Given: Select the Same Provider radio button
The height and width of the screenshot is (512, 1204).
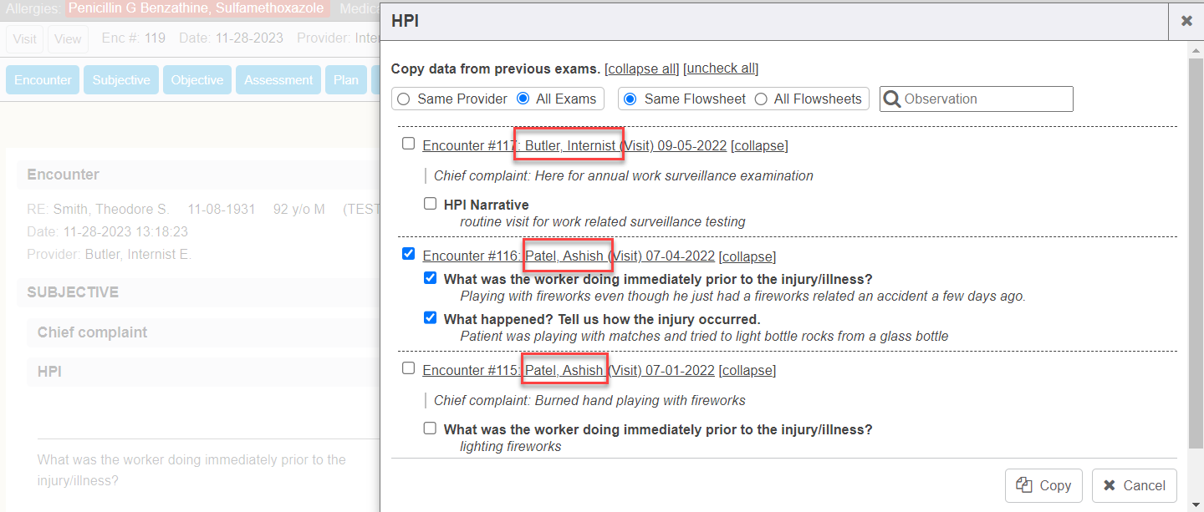Looking at the screenshot, I should coord(404,99).
